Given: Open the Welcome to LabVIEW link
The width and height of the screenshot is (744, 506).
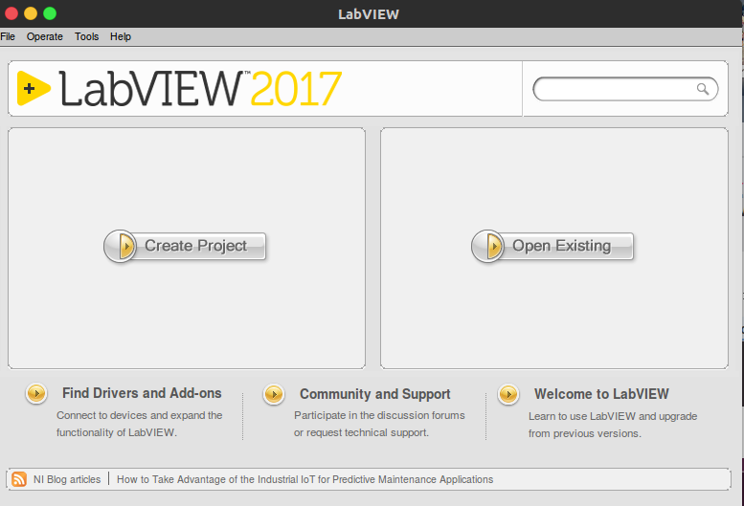Looking at the screenshot, I should [601, 394].
